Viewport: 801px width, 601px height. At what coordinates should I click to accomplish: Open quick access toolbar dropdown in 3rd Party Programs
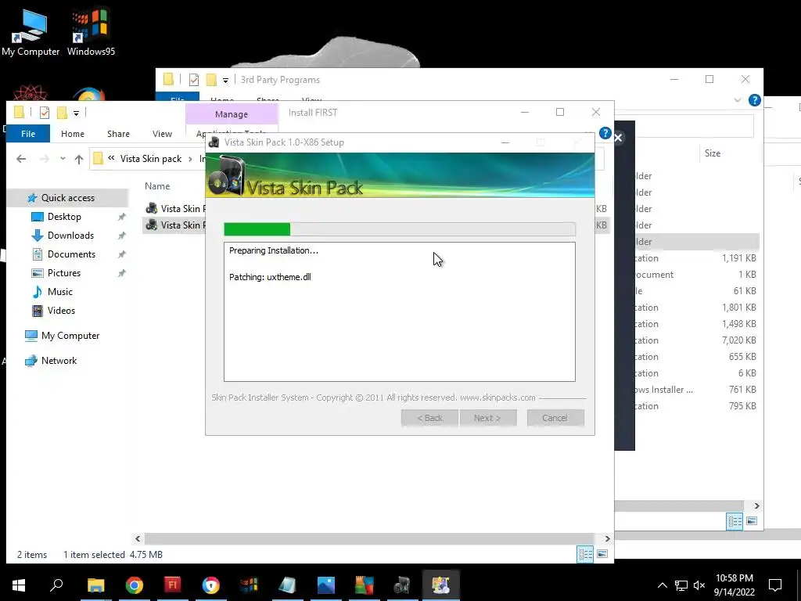point(225,81)
